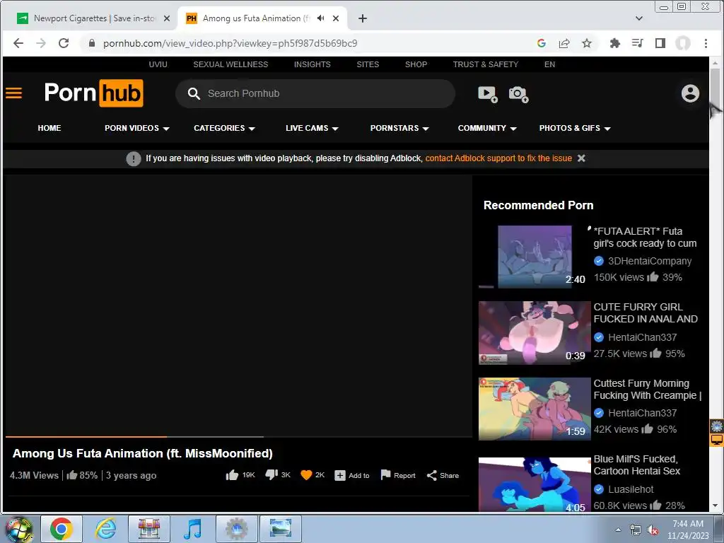Viewport: 724px width, 543px height.
Task: Open the 3DHentaiCompany uploader link
Action: (x=650, y=261)
